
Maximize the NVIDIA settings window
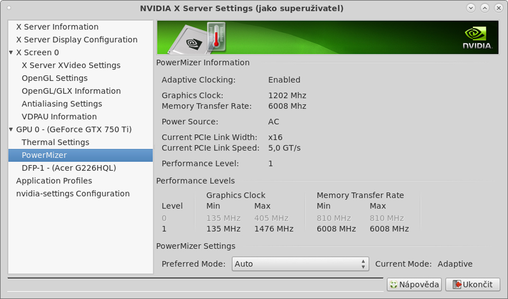[x=485, y=8]
